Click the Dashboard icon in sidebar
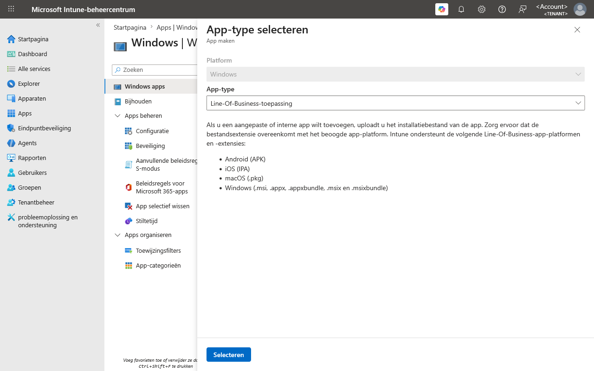This screenshot has width=594, height=371. click(11, 54)
